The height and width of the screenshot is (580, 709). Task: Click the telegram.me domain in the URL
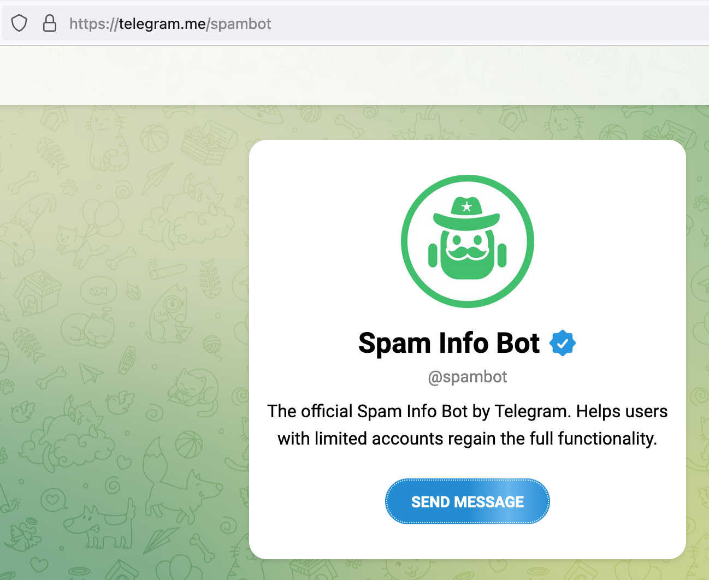tap(162, 24)
